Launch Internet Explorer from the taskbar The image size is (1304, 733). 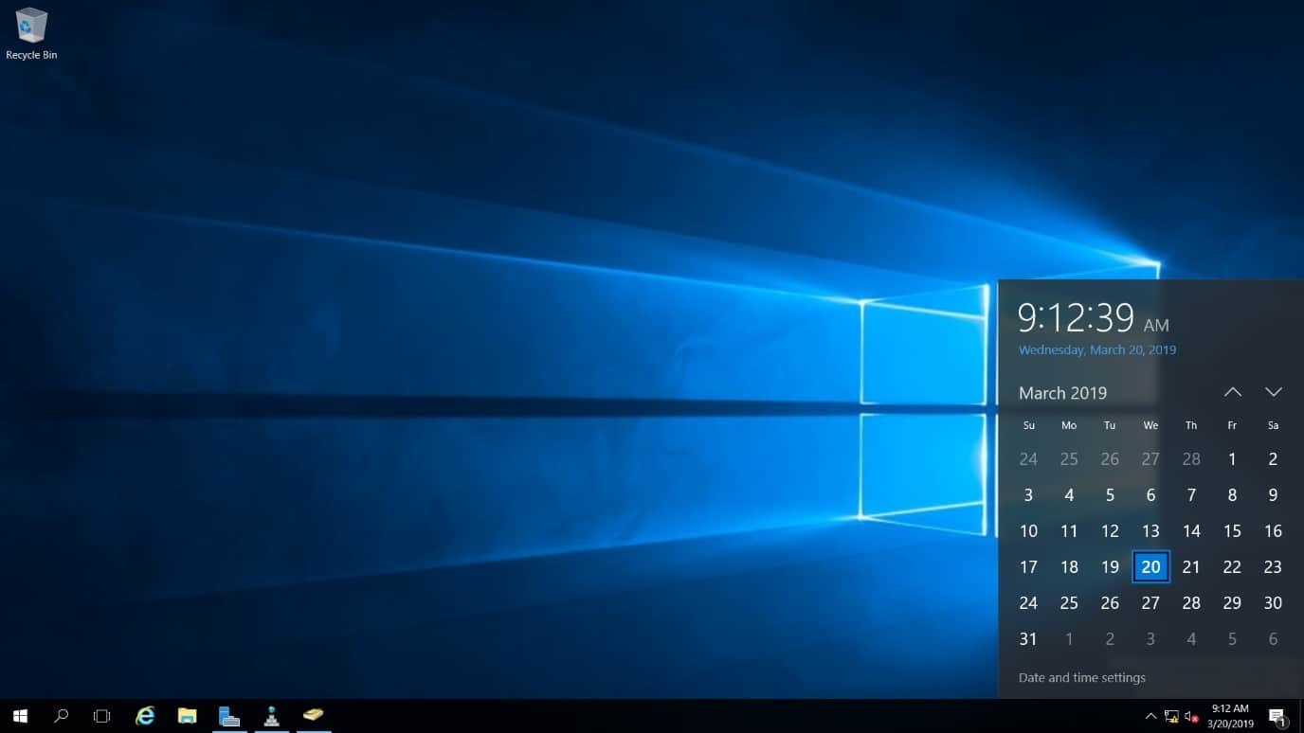[145, 716]
